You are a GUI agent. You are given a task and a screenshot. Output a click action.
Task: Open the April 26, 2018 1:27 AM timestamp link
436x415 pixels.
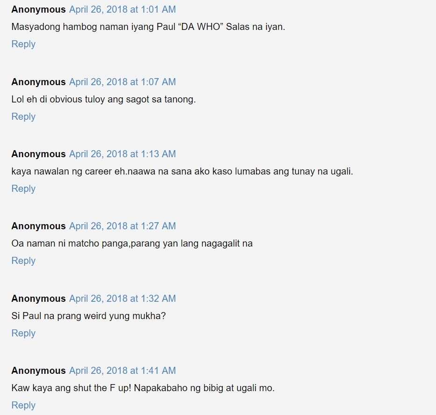pyautogui.click(x=122, y=226)
